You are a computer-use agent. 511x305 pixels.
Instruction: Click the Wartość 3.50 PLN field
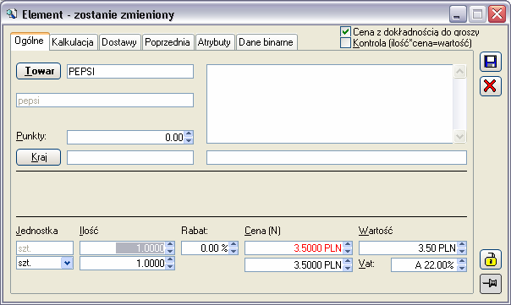pyautogui.click(x=408, y=248)
